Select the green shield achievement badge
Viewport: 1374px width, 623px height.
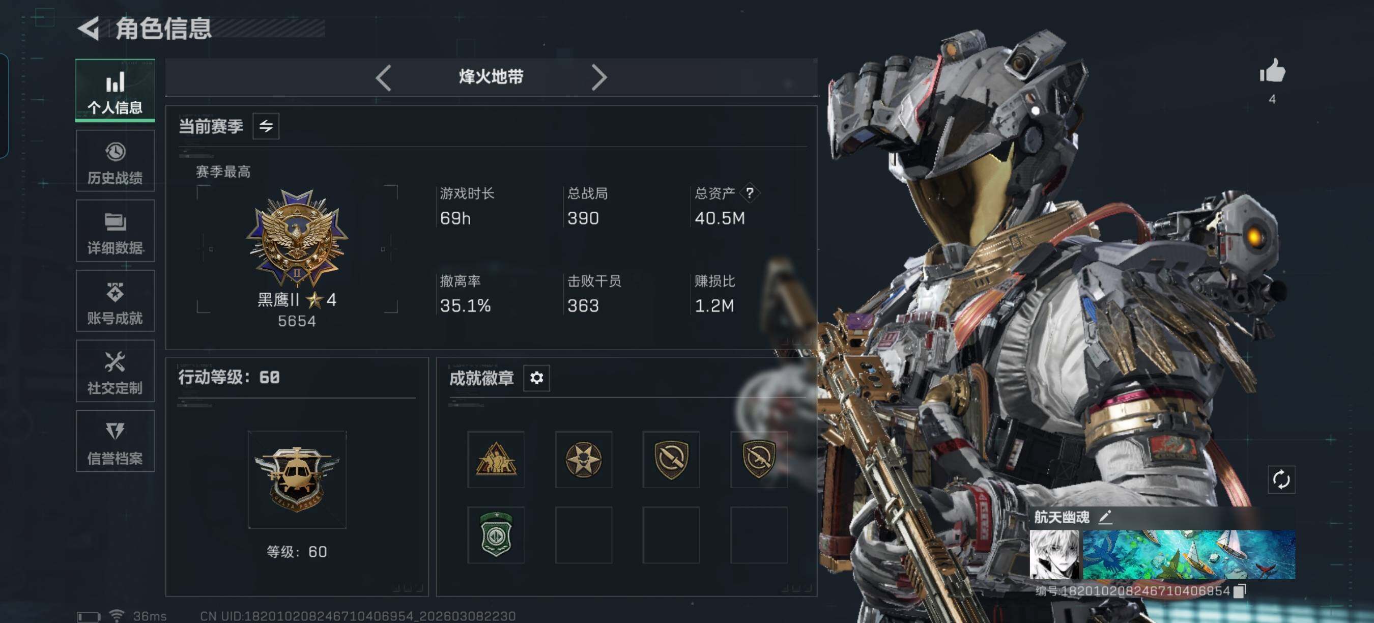(496, 534)
